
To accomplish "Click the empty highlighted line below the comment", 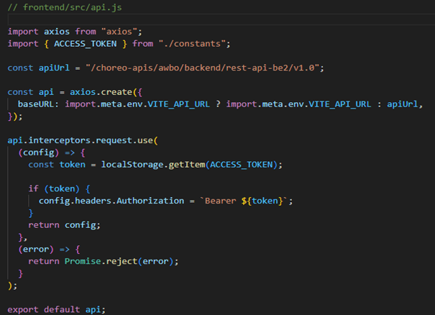I will 221,19.
